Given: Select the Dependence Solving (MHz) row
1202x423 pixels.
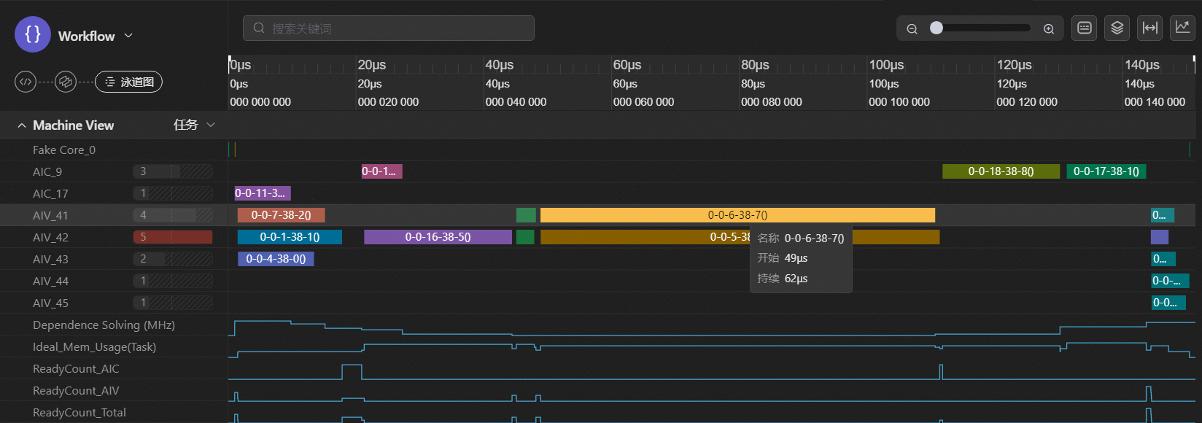Looking at the screenshot, I should (x=104, y=325).
